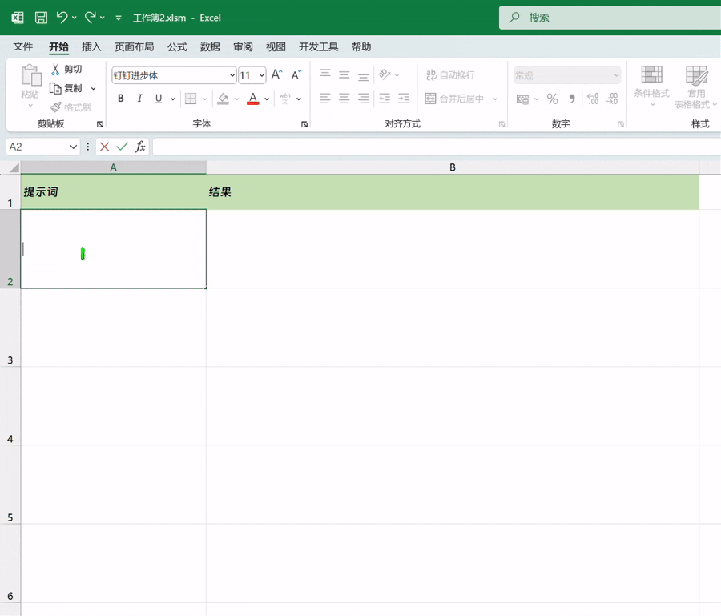Open the font size dropdown showing 11

point(262,75)
